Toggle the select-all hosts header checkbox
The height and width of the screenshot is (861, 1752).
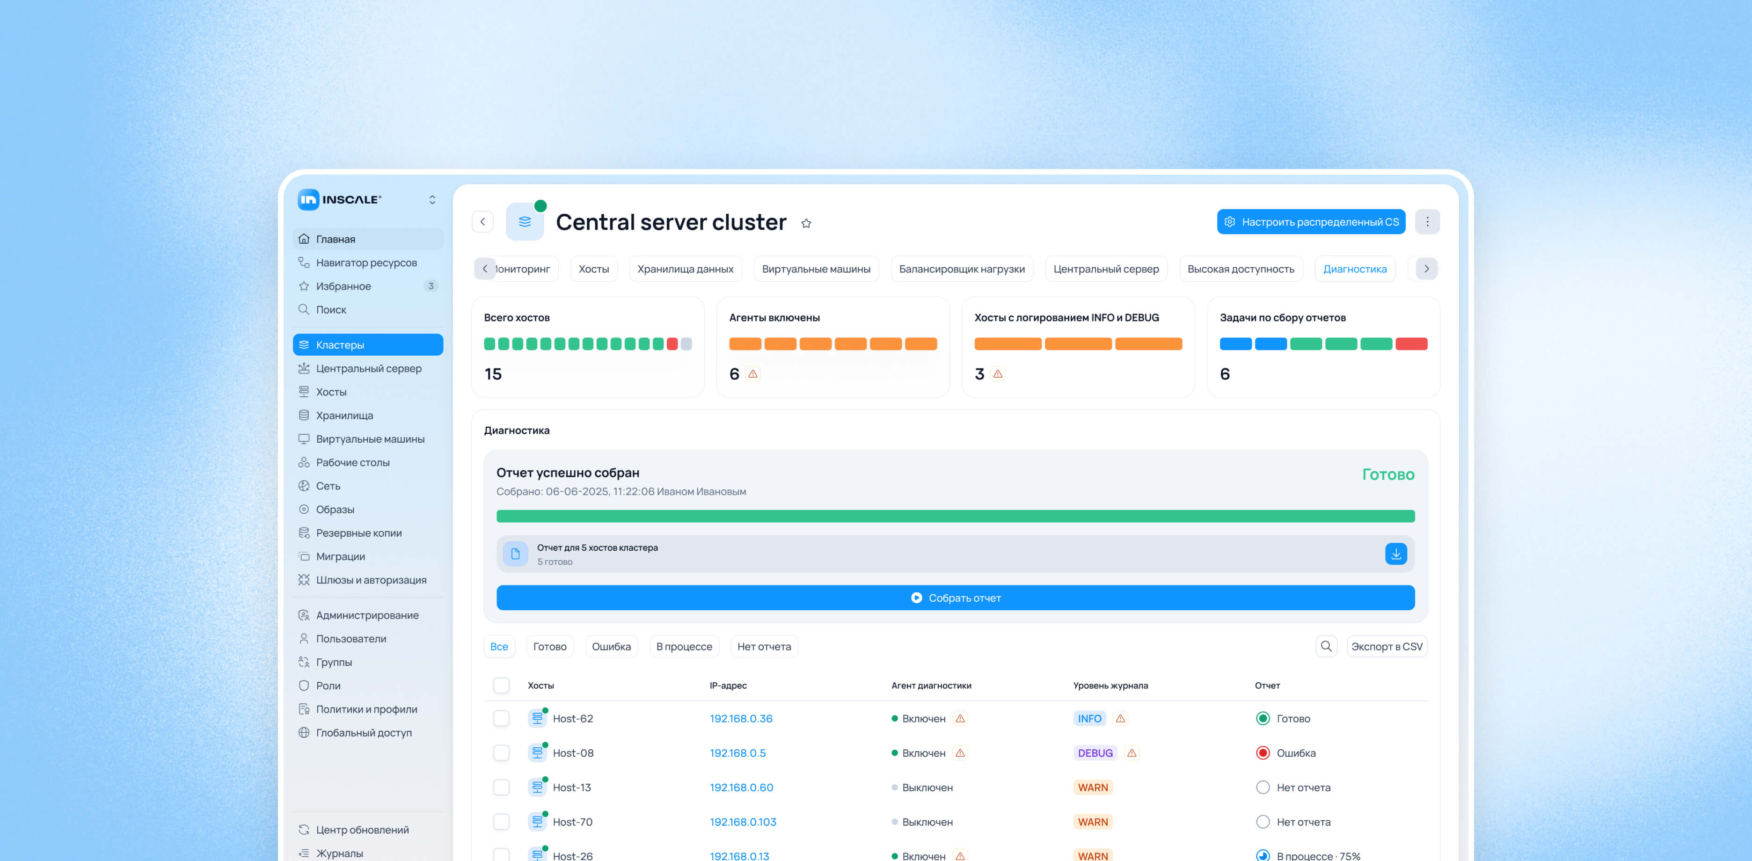tap(501, 685)
